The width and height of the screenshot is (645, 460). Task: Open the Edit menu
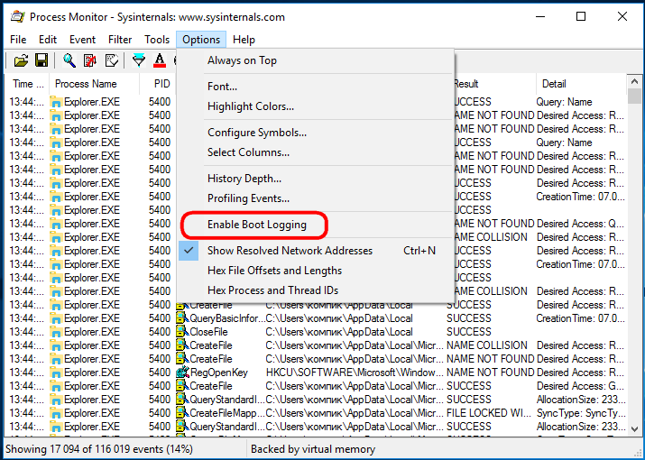[48, 40]
